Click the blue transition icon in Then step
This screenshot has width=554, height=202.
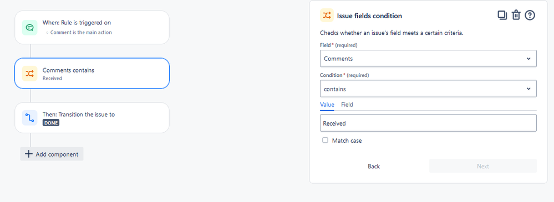30,118
